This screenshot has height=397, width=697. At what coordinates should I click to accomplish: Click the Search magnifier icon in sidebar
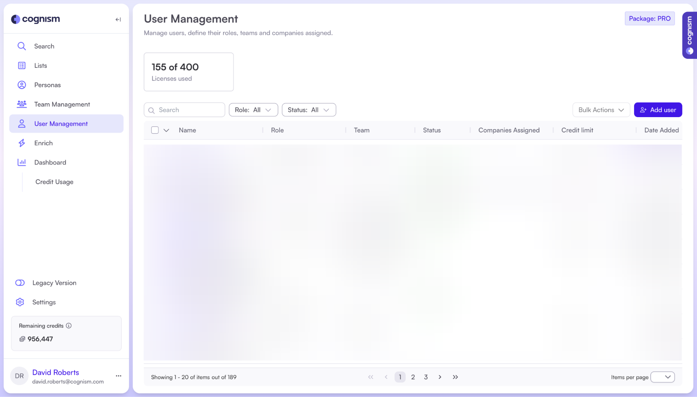coord(22,46)
